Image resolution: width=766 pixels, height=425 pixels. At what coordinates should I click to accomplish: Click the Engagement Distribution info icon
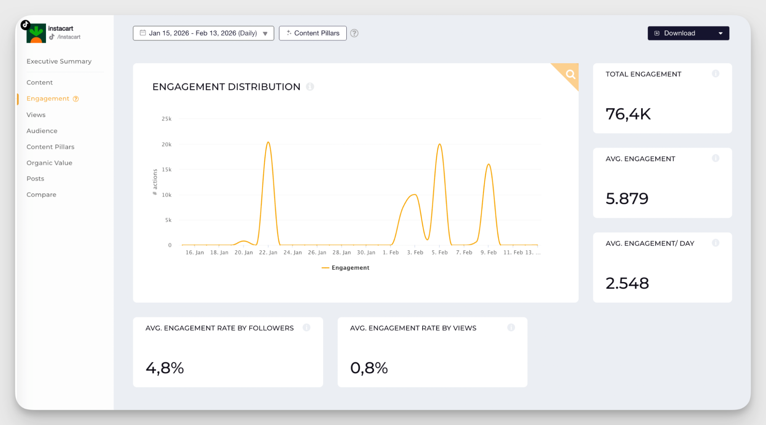tap(310, 87)
